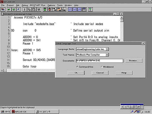Expand the Tool Name dropdown
152x114 pixels.
point(107,55)
